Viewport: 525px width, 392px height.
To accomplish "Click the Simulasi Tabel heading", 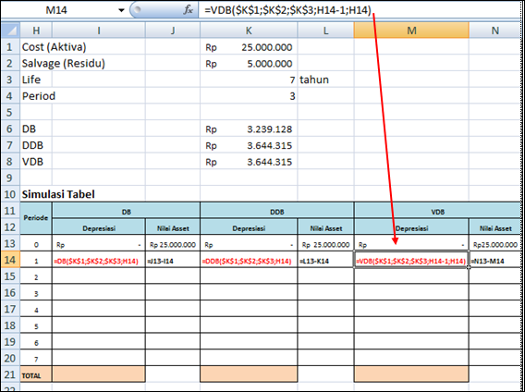I will tap(58, 194).
